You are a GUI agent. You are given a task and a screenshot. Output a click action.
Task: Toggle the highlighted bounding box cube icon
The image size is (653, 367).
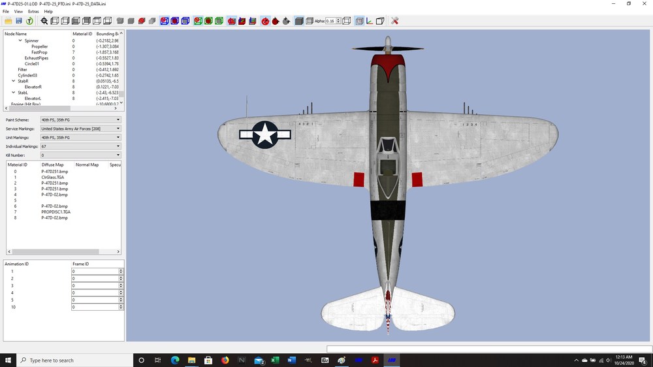coord(359,21)
